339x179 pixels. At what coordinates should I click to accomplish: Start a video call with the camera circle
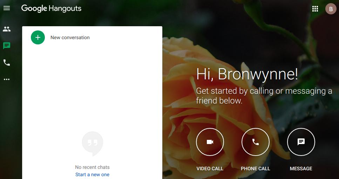point(210,142)
